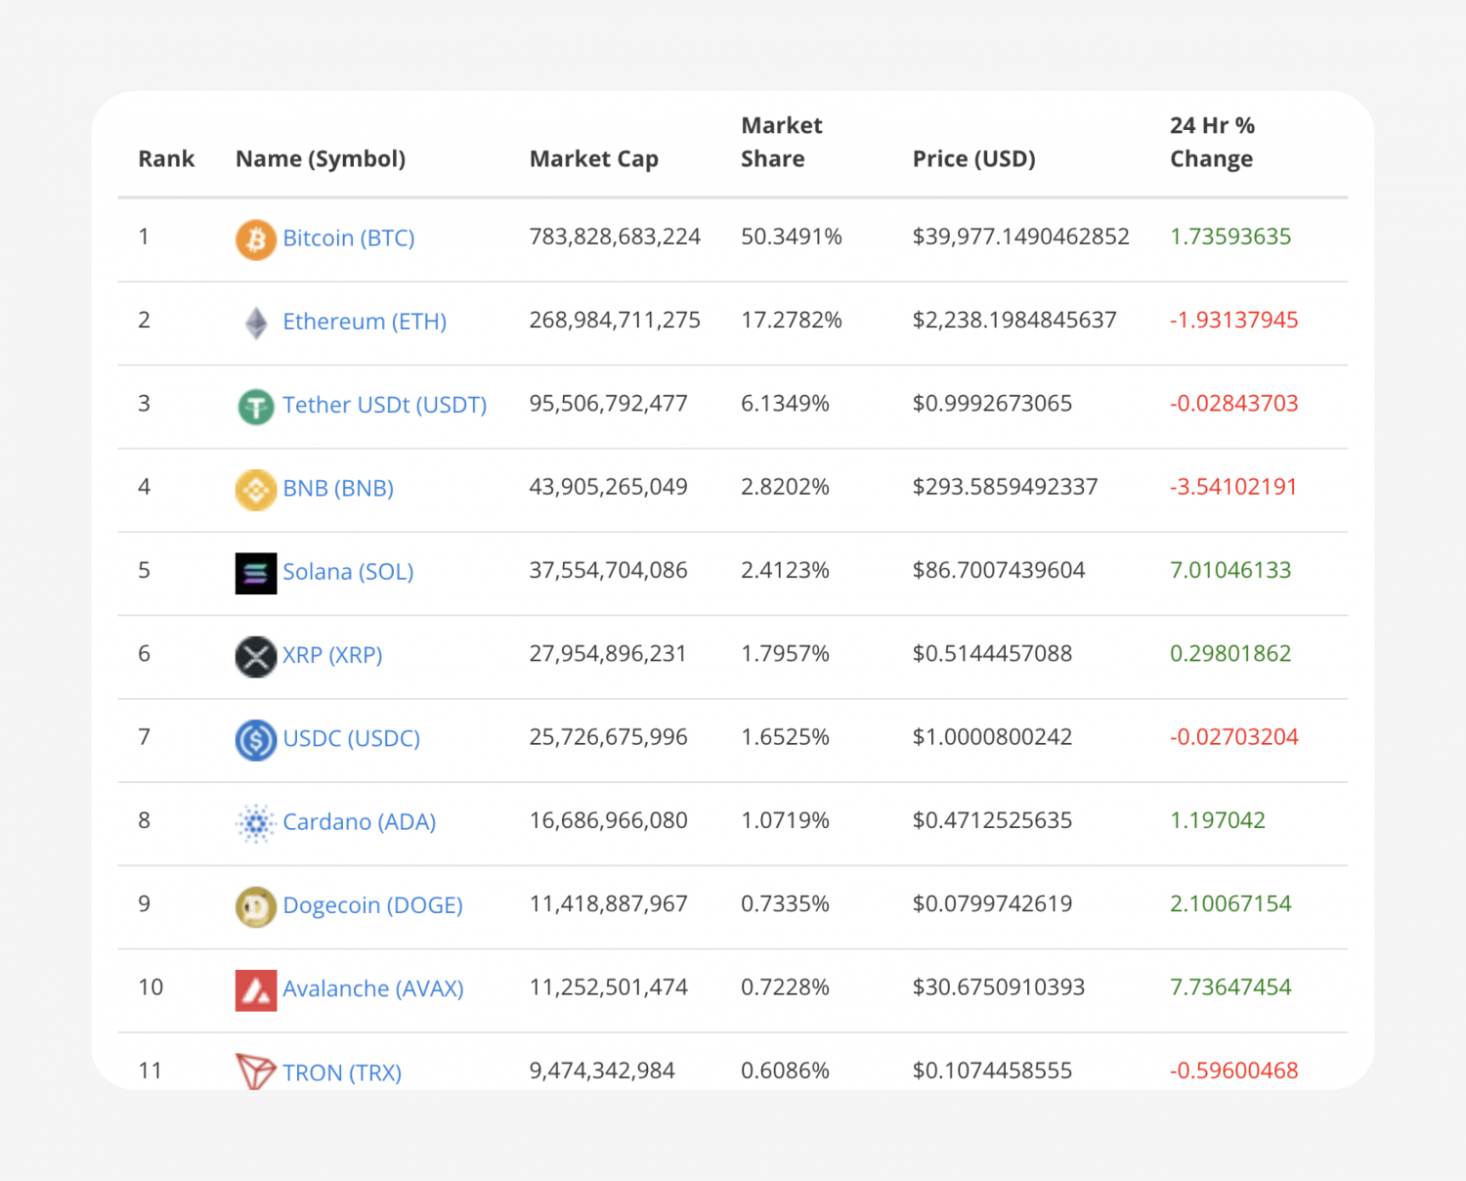The width and height of the screenshot is (1466, 1181).
Task: Click the Price (USD) column header
Action: (x=974, y=158)
